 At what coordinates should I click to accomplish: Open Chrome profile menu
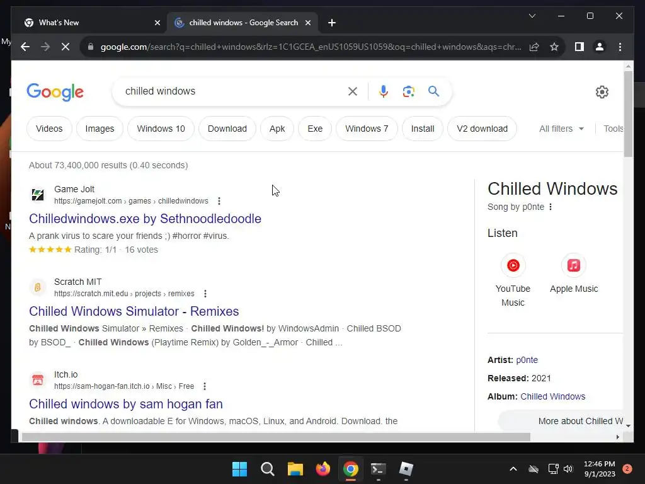[x=600, y=47]
